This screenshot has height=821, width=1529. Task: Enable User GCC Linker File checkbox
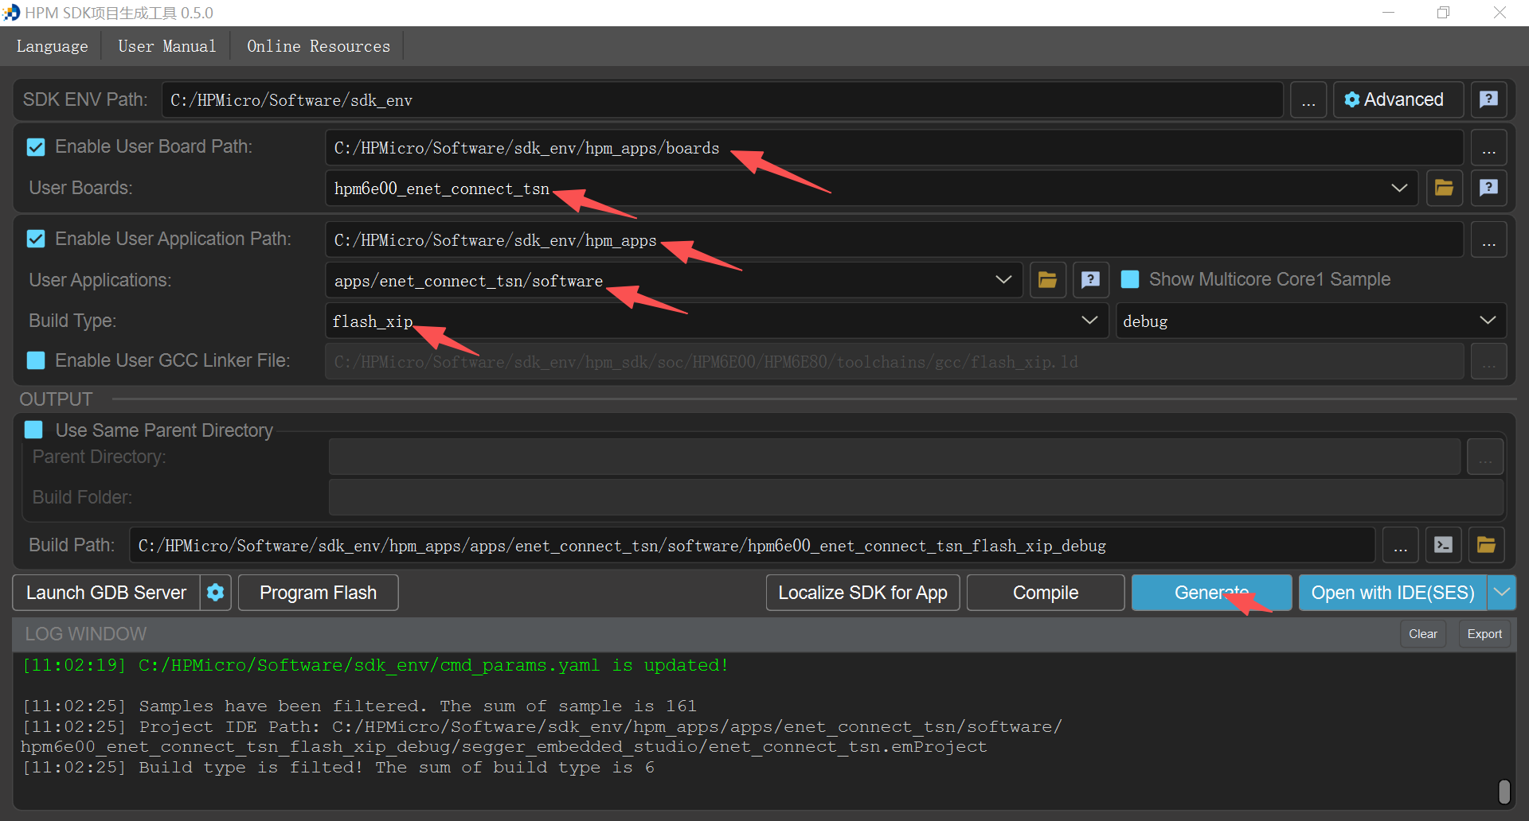coord(36,360)
